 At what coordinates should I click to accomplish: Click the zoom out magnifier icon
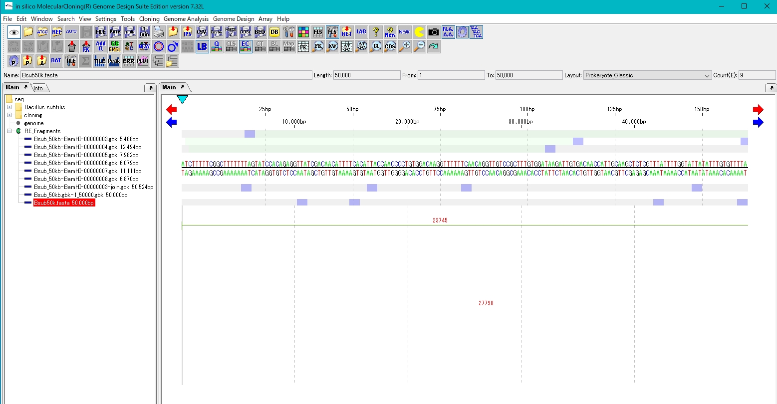click(419, 47)
